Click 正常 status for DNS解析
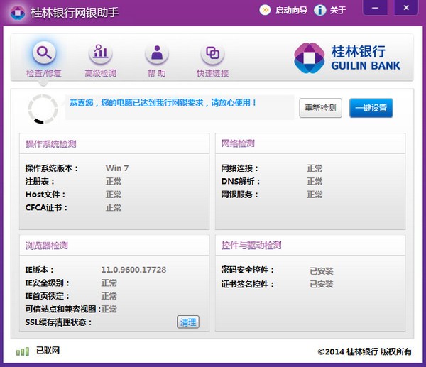 (x=315, y=181)
